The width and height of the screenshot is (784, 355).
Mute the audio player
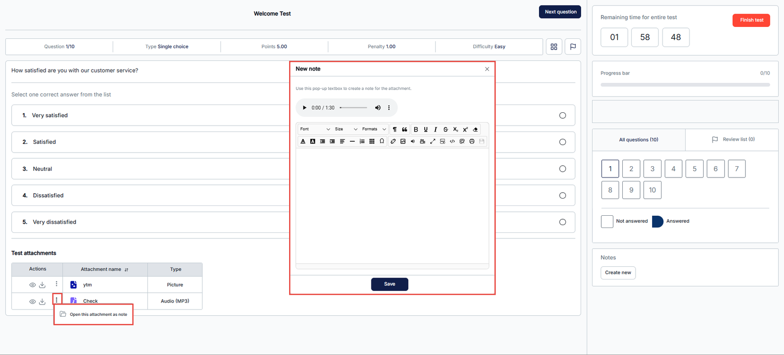coord(378,108)
